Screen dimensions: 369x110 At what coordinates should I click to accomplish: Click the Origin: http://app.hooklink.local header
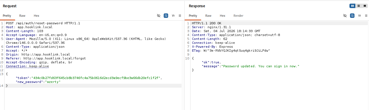tap(38, 54)
